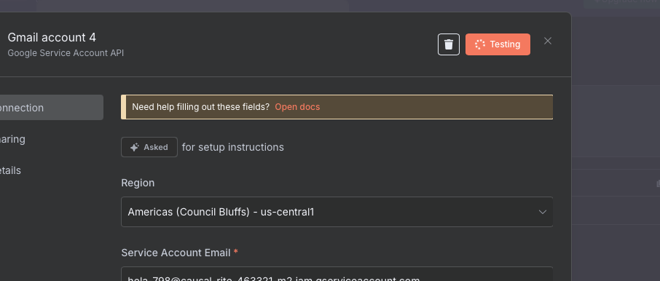The width and height of the screenshot is (660, 281).
Task: Edit the Gmail account 4 credential name
Action: tap(52, 37)
